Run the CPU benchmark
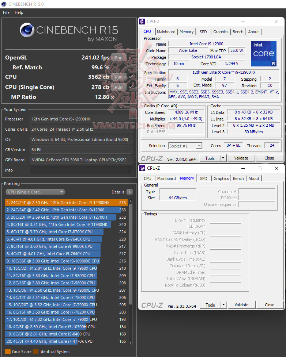 coord(118,77)
